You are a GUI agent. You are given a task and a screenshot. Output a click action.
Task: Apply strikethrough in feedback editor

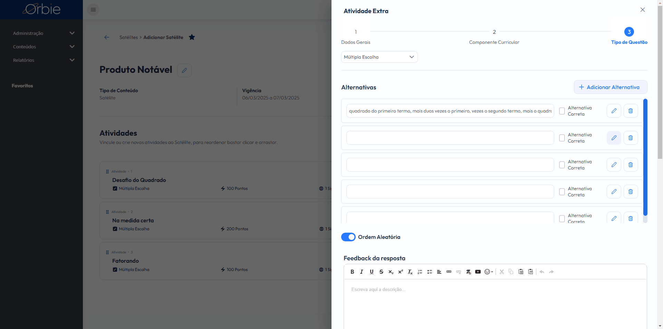(x=381, y=272)
